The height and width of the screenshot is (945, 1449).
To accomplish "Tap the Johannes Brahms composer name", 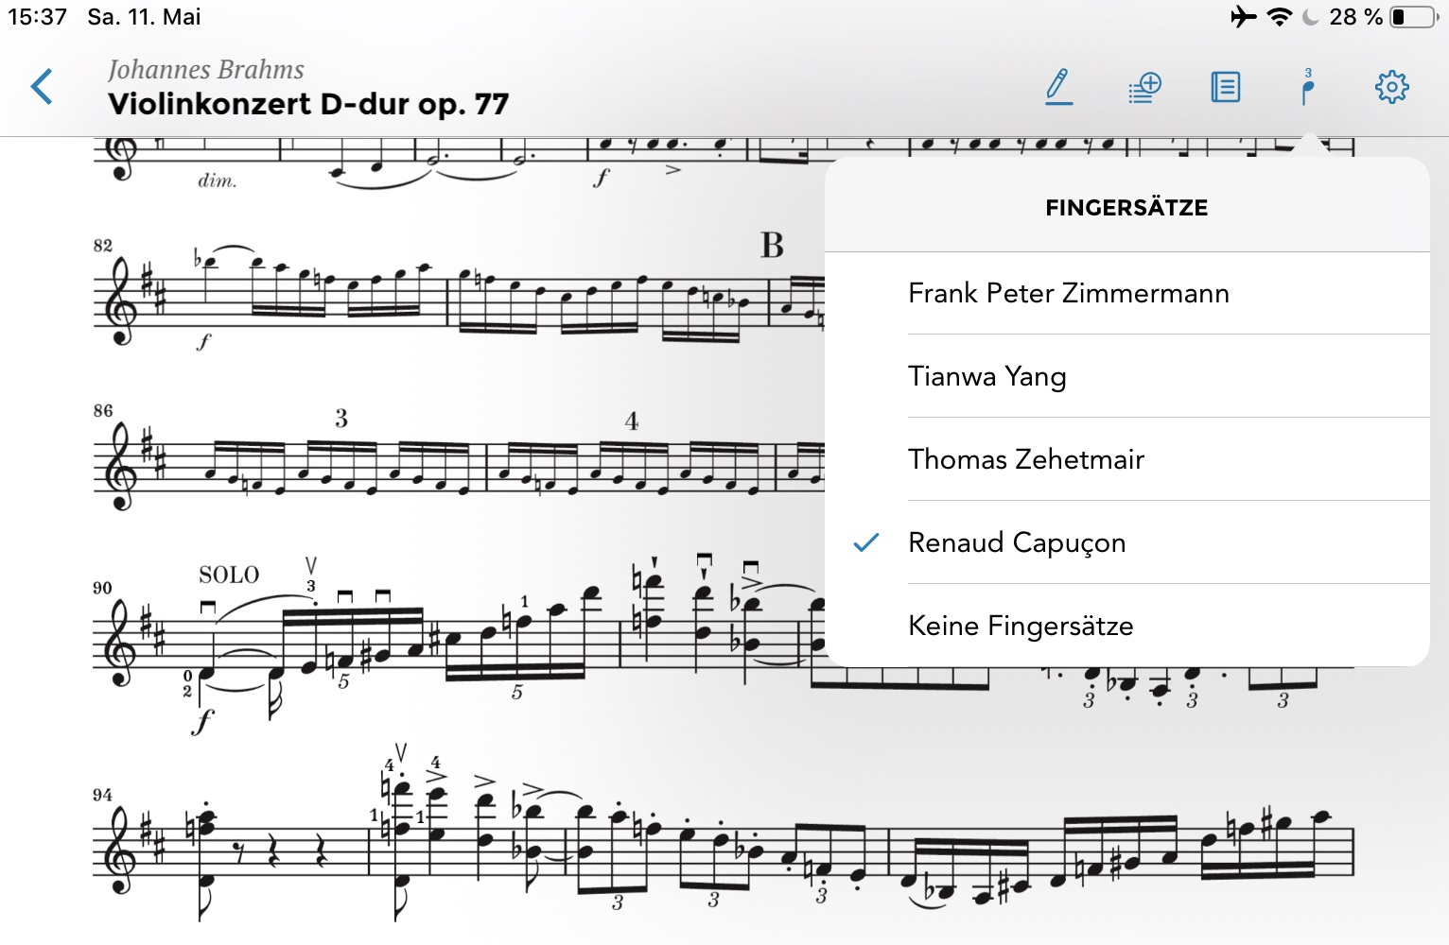I will [x=206, y=70].
